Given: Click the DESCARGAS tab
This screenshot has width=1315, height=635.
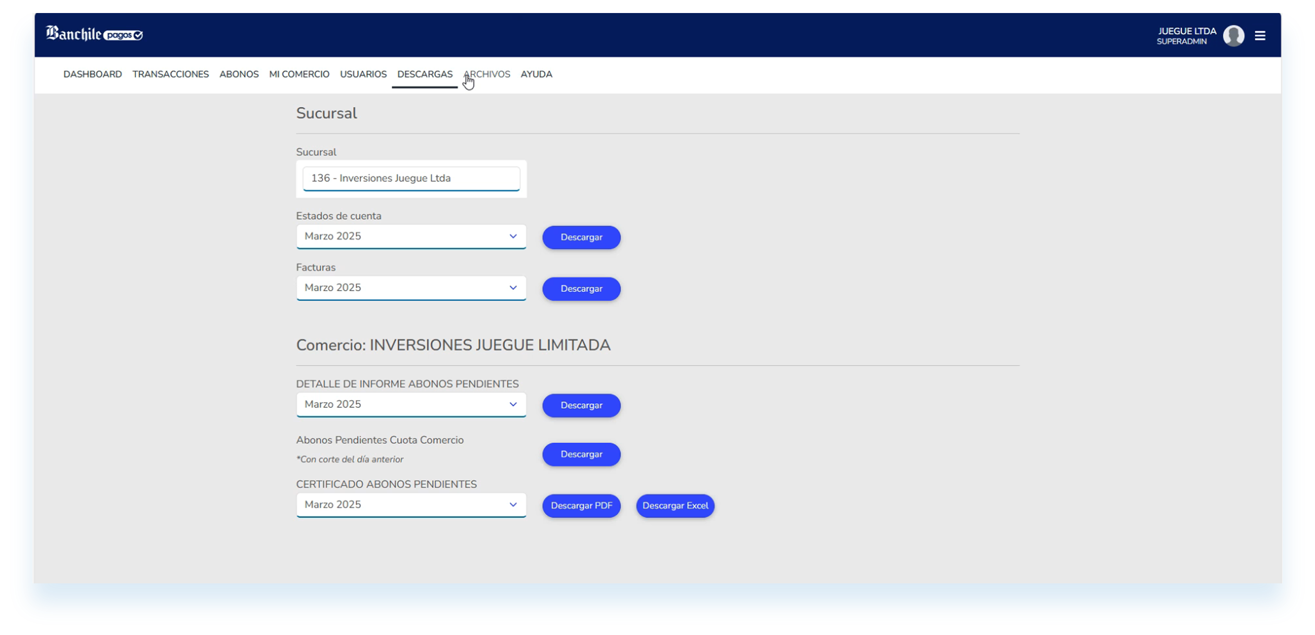Looking at the screenshot, I should 425,74.
